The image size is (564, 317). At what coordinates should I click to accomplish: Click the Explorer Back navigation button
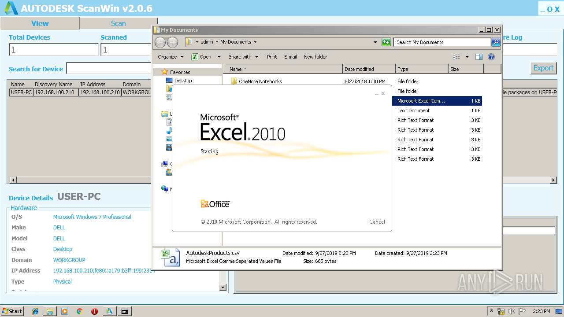coord(160,42)
